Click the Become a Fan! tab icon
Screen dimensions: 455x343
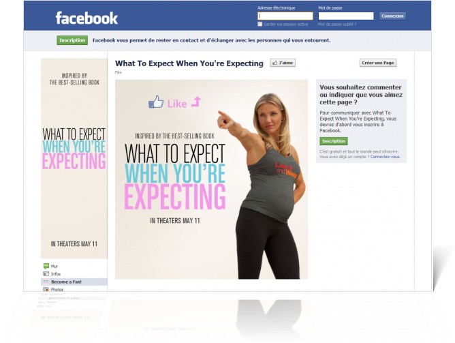(46, 282)
